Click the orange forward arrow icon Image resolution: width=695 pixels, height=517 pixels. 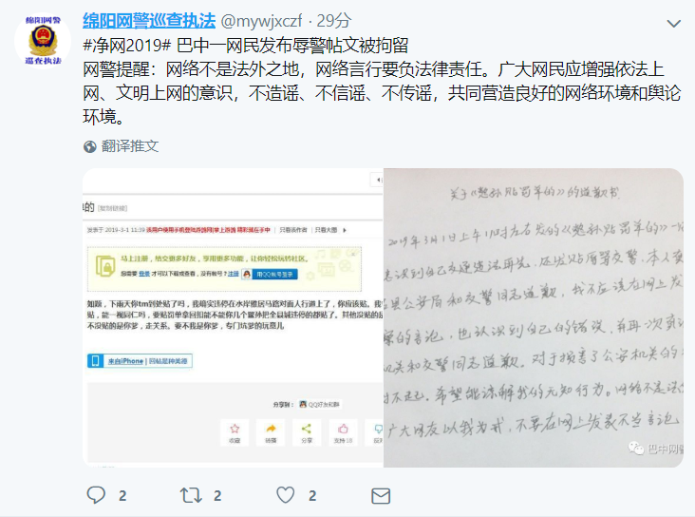pyautogui.click(x=271, y=431)
